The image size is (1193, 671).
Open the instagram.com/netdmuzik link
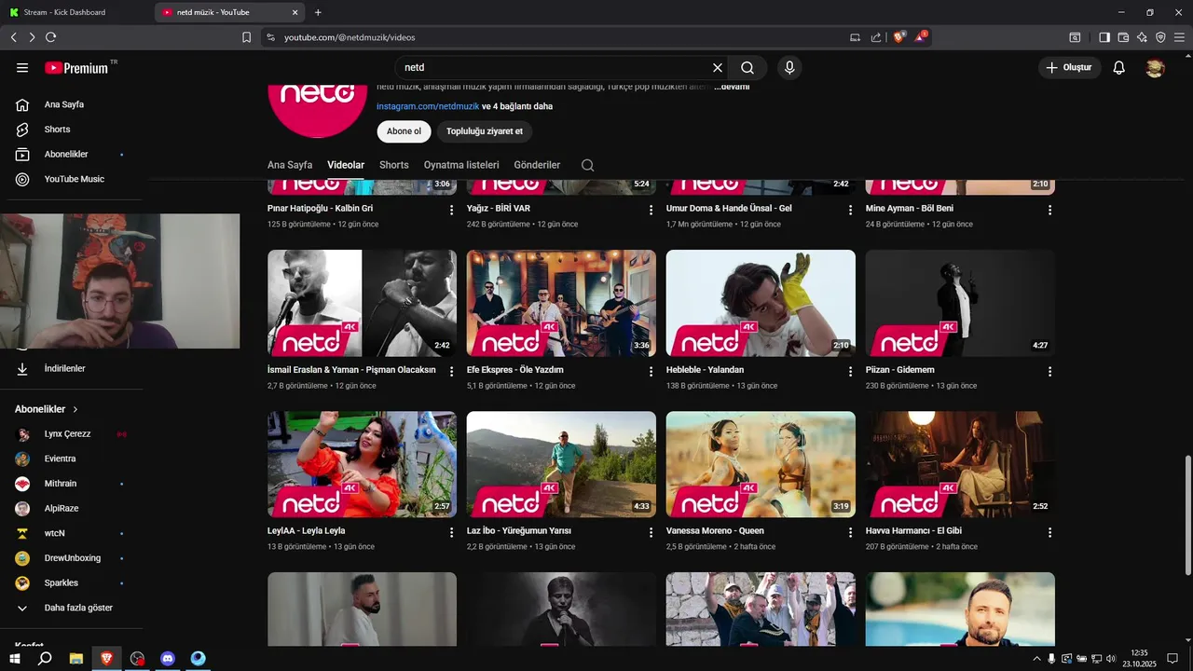428,106
